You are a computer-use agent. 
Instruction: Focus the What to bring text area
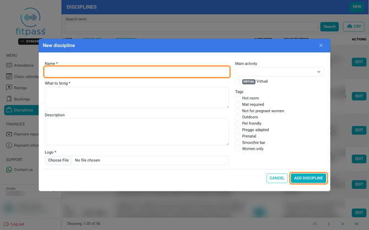tap(137, 97)
